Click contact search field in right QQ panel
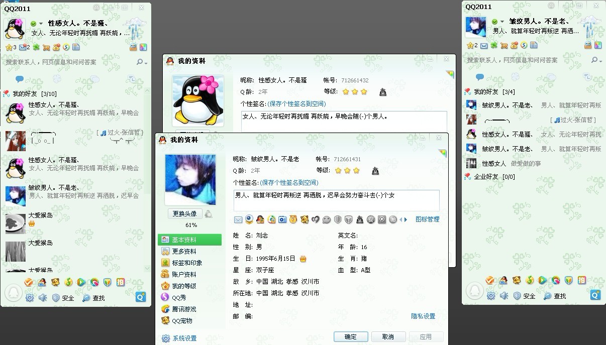 527,60
